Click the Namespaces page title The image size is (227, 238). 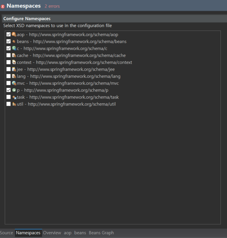(x=23, y=6)
